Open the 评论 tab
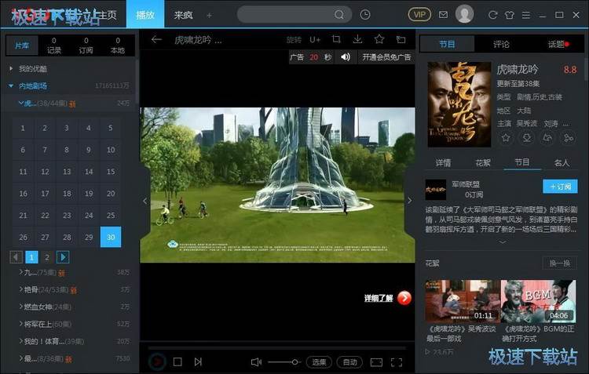Image resolution: width=589 pixels, height=374 pixels. [x=501, y=44]
